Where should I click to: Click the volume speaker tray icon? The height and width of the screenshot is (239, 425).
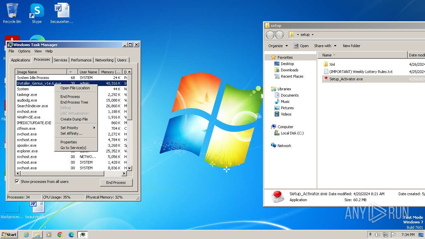click(x=378, y=235)
